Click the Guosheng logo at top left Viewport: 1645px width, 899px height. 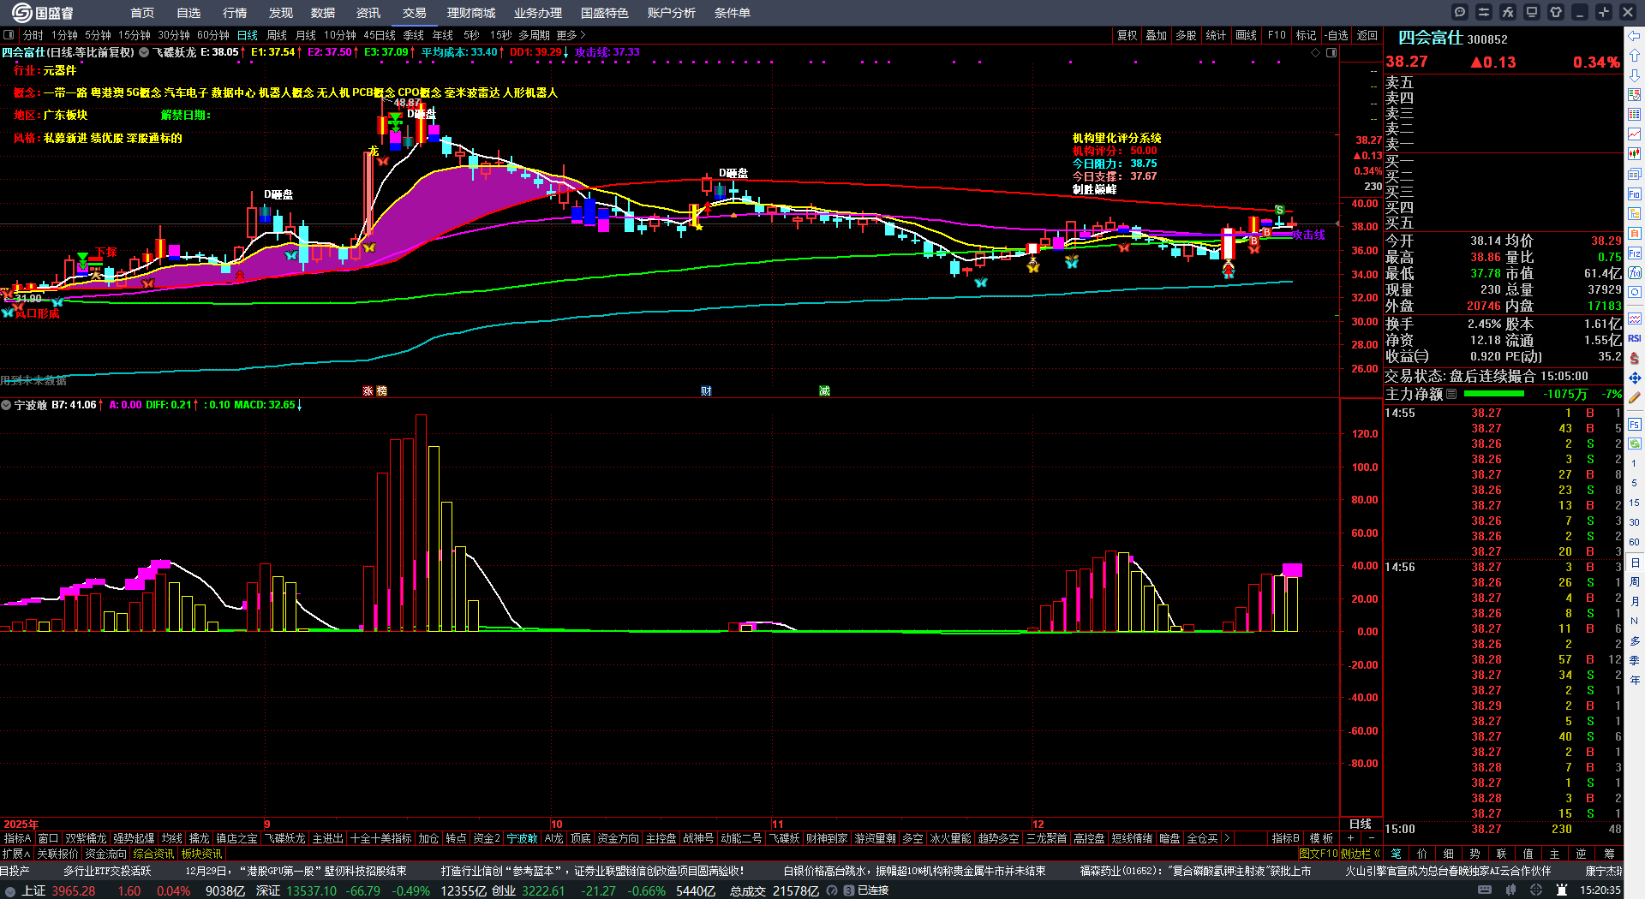pyautogui.click(x=43, y=13)
